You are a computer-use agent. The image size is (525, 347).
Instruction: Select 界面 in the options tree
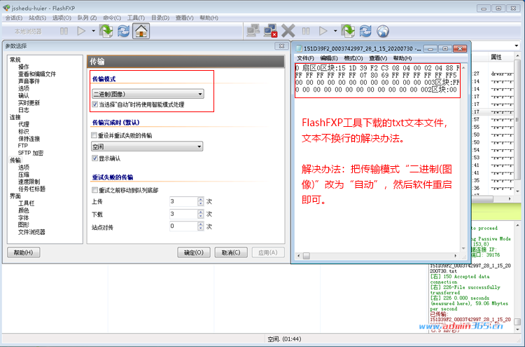point(15,196)
